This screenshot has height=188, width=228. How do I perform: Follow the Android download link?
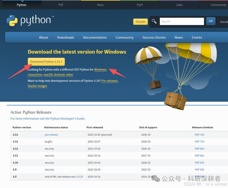coord(59,75)
